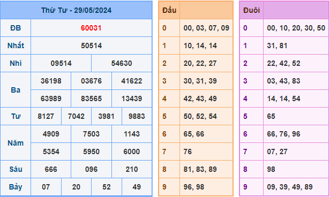Select Đầu values 42, 43, 49

coord(200,98)
